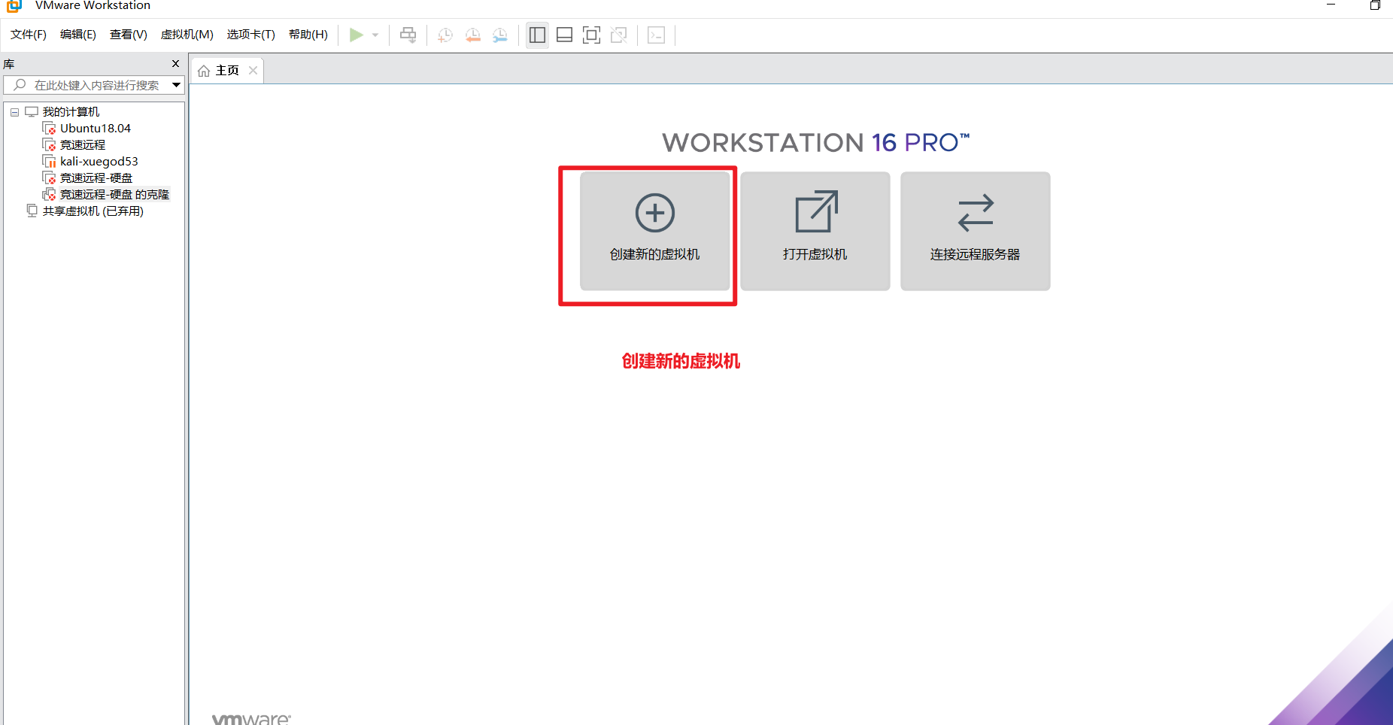Select the kali-xuegod53 virtual machine
Viewport: 1393px width, 725px height.
click(99, 162)
